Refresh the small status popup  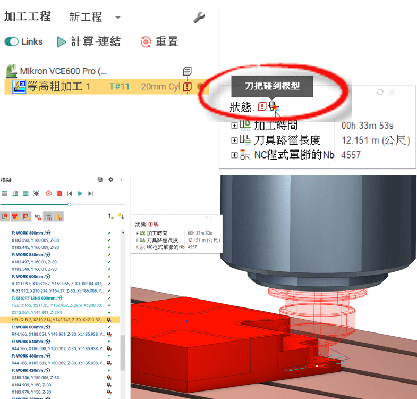pyautogui.click(x=206, y=218)
